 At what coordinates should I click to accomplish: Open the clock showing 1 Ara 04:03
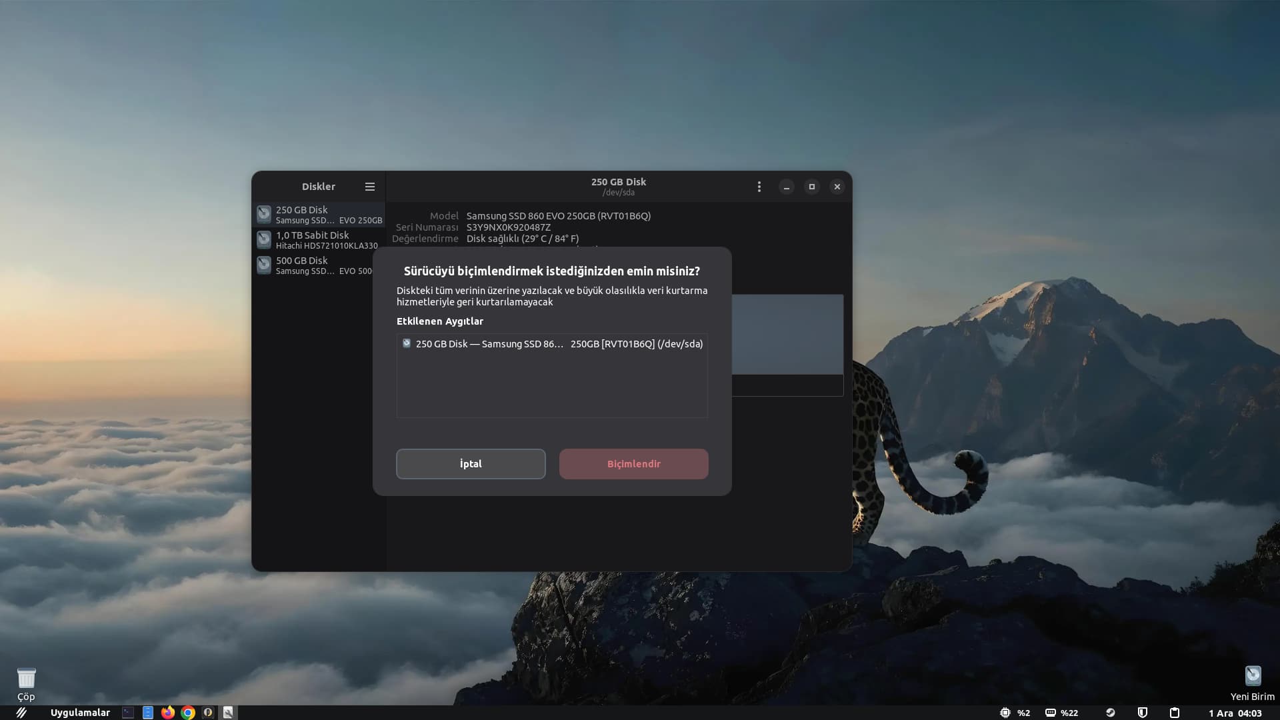[x=1235, y=713]
